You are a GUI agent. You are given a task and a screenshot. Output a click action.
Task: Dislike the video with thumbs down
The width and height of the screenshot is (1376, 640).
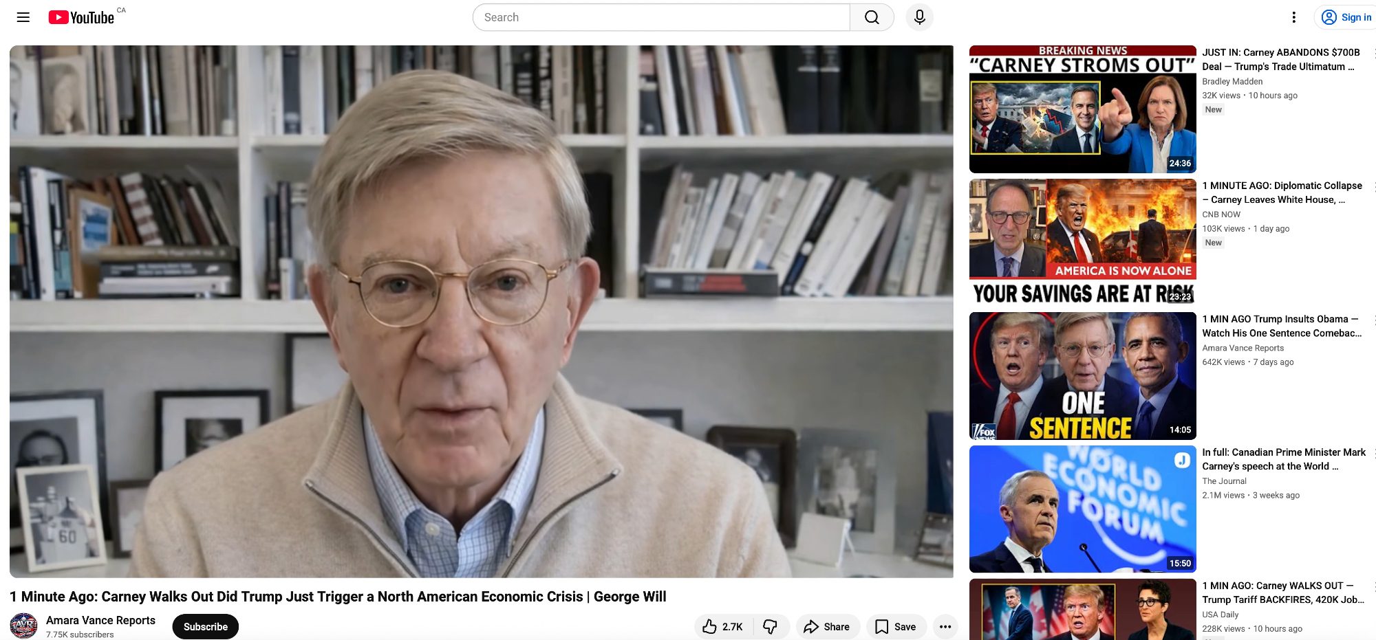click(770, 626)
